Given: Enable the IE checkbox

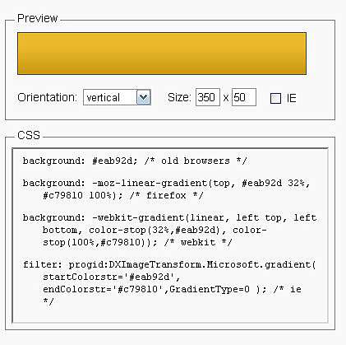Looking at the screenshot, I should [x=275, y=98].
